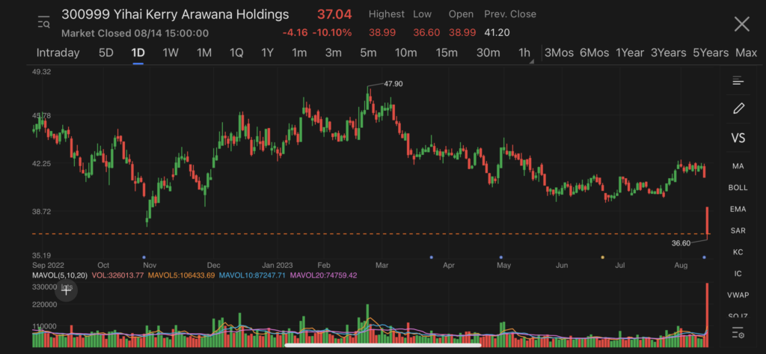Select the 3m minute interval tab
The height and width of the screenshot is (354, 766).
coord(333,53)
